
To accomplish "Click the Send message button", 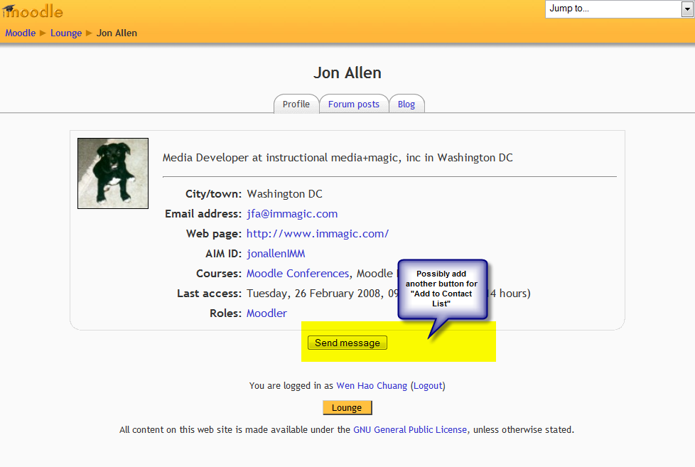I will pos(347,343).
